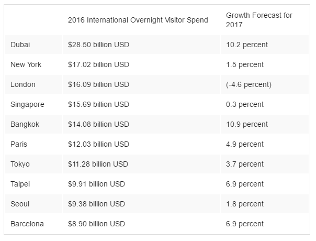The height and width of the screenshot is (241, 316).
Task: Click the Growth Forecast for 2017 header
Action: pos(259,20)
